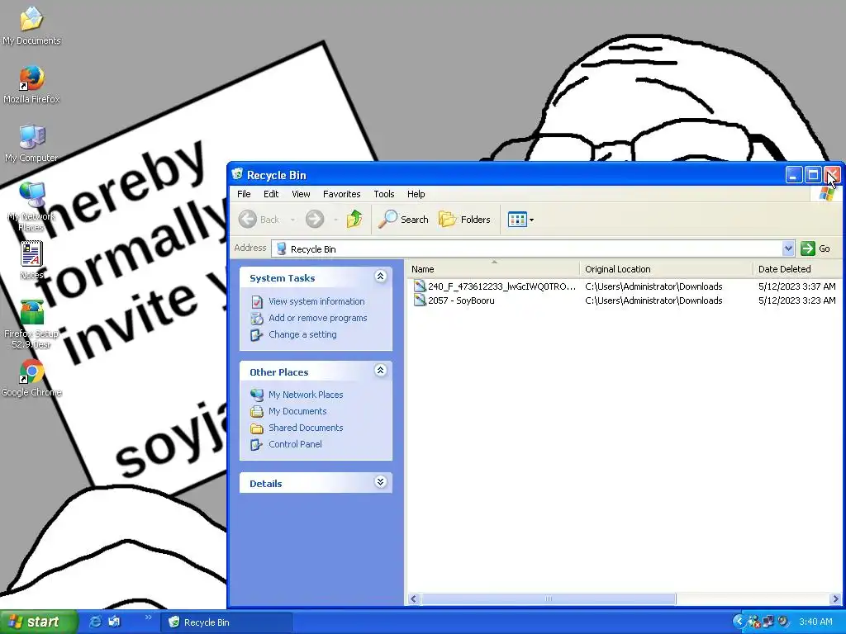
Task: Click the Back navigation button
Action: [x=259, y=220]
